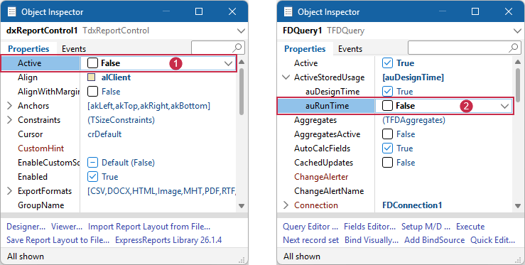Click the (TSizeConstraints) value
525x265 pixels.
click(121, 120)
